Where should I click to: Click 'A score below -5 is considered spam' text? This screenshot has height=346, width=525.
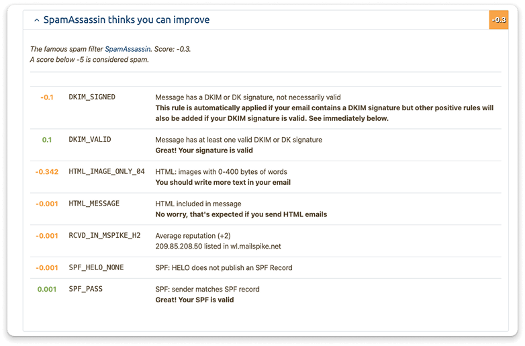tap(89, 60)
